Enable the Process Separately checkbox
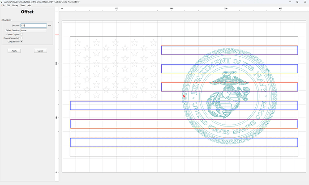Viewport: 309px width, 185px height. [x=21, y=38]
